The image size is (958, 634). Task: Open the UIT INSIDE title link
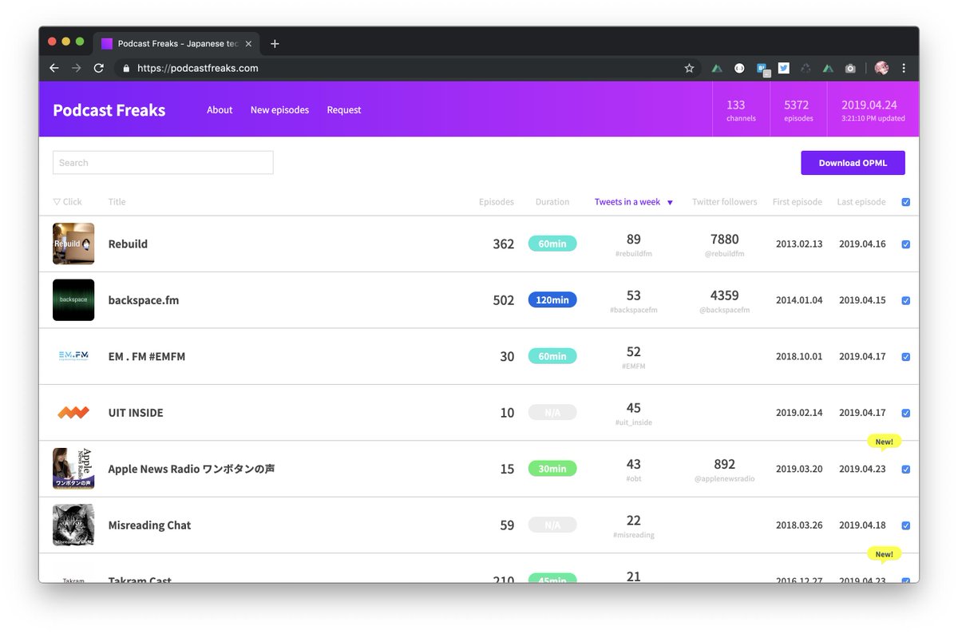click(136, 413)
